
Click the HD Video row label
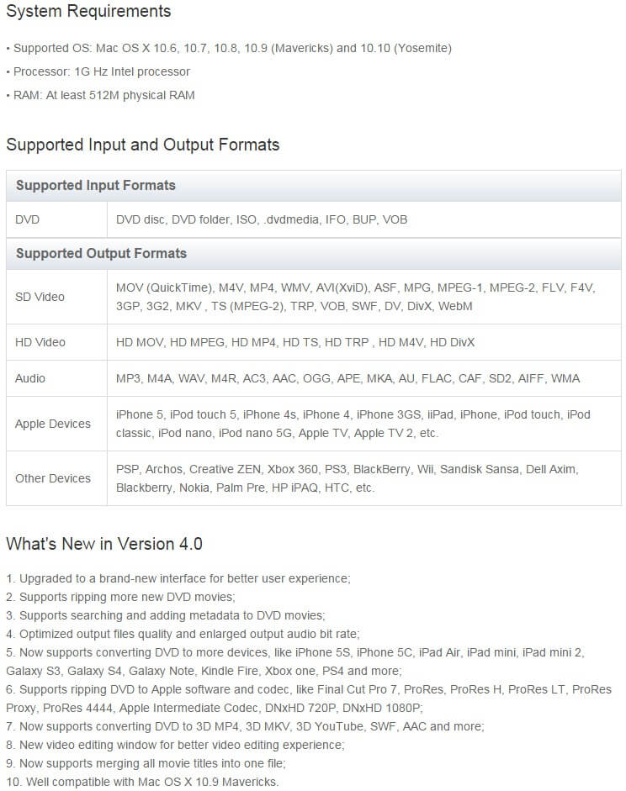tap(40, 342)
